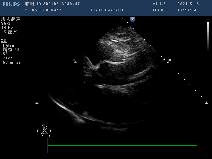Click the blue sweep cursor bar

click(x=48, y=145)
